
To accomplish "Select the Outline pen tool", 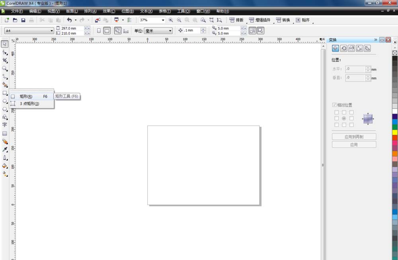I will click(x=4, y=158).
